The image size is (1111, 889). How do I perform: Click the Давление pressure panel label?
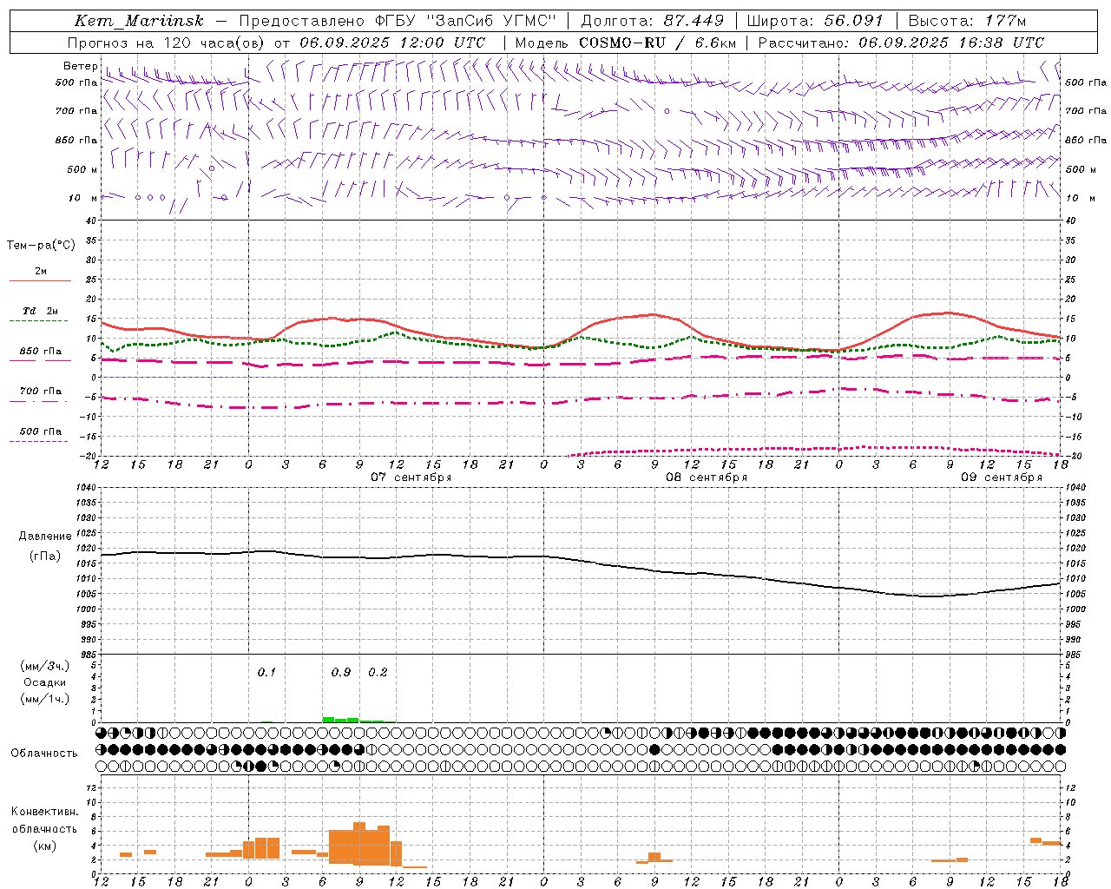(x=45, y=537)
